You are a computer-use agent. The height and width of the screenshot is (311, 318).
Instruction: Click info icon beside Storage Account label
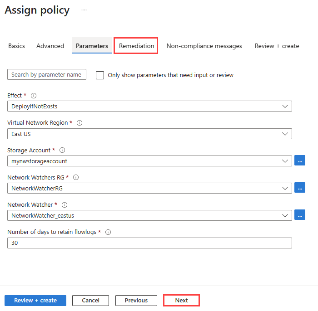click(62, 150)
